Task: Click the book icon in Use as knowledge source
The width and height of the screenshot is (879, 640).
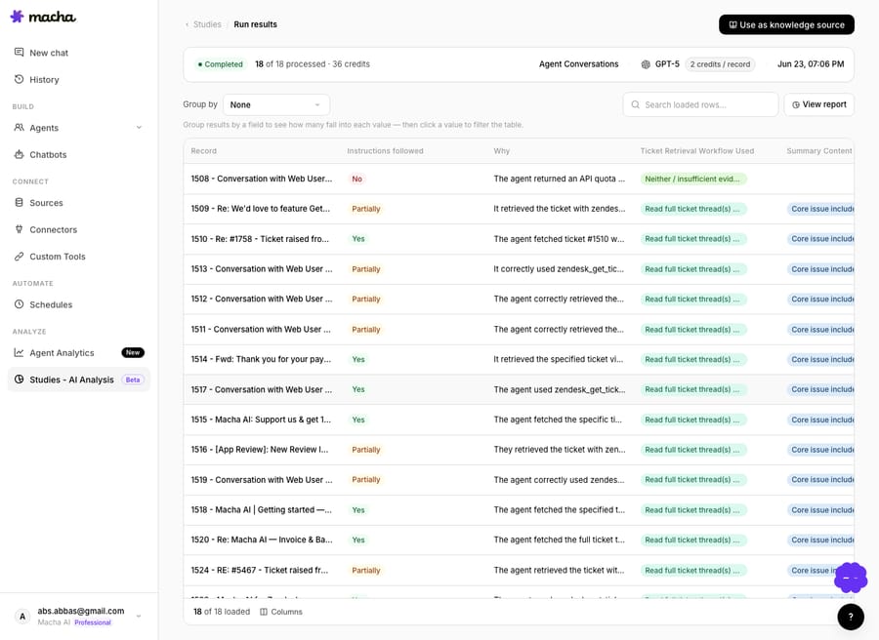Action: (732, 24)
